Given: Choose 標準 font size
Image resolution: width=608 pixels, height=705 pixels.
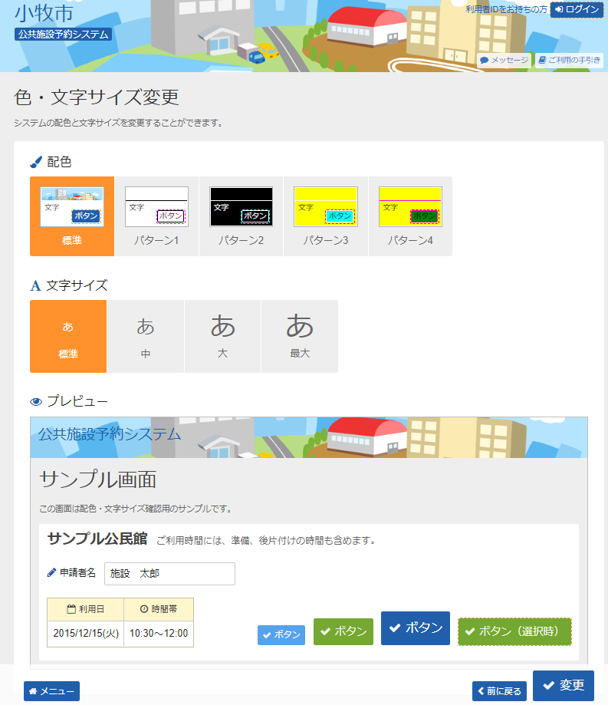Looking at the screenshot, I should point(68,336).
